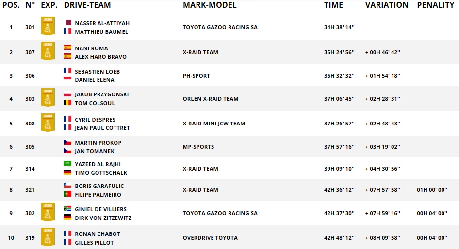Click the PH-Sport team name

[x=197, y=76]
